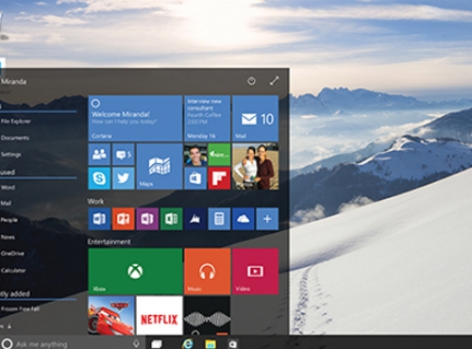Open the OneNote tile
The image size is (472, 349).
click(147, 219)
